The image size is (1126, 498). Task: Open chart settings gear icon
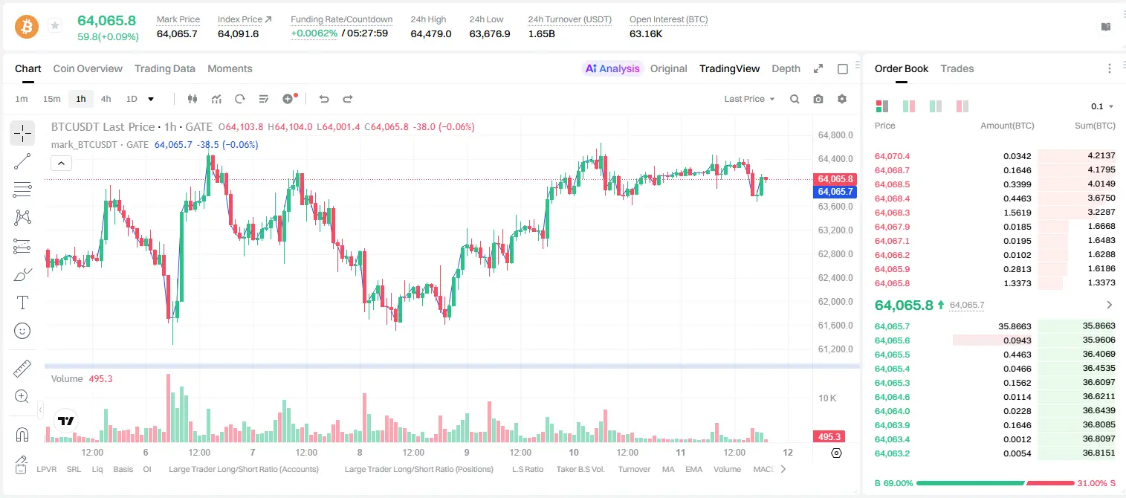point(842,99)
